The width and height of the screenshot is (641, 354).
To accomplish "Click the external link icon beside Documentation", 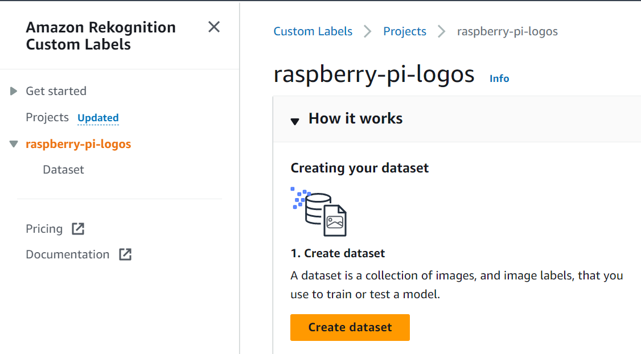I will tap(125, 254).
